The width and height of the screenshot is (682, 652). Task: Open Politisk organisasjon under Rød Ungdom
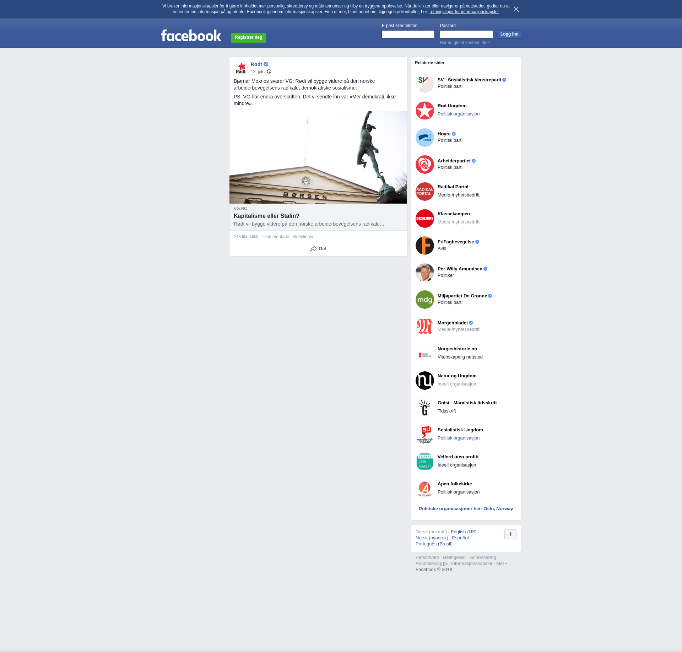click(459, 114)
